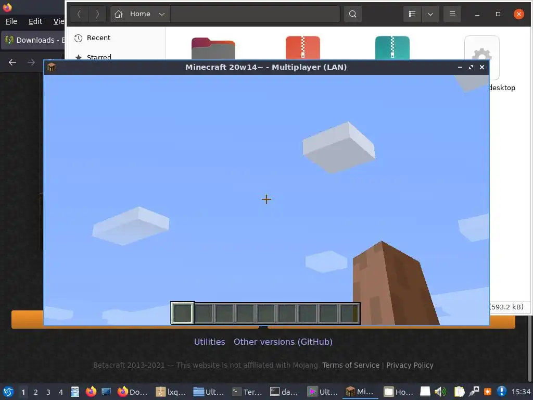The width and height of the screenshot is (533, 400).
Task: Click the browser forward arrow
Action: [31, 63]
